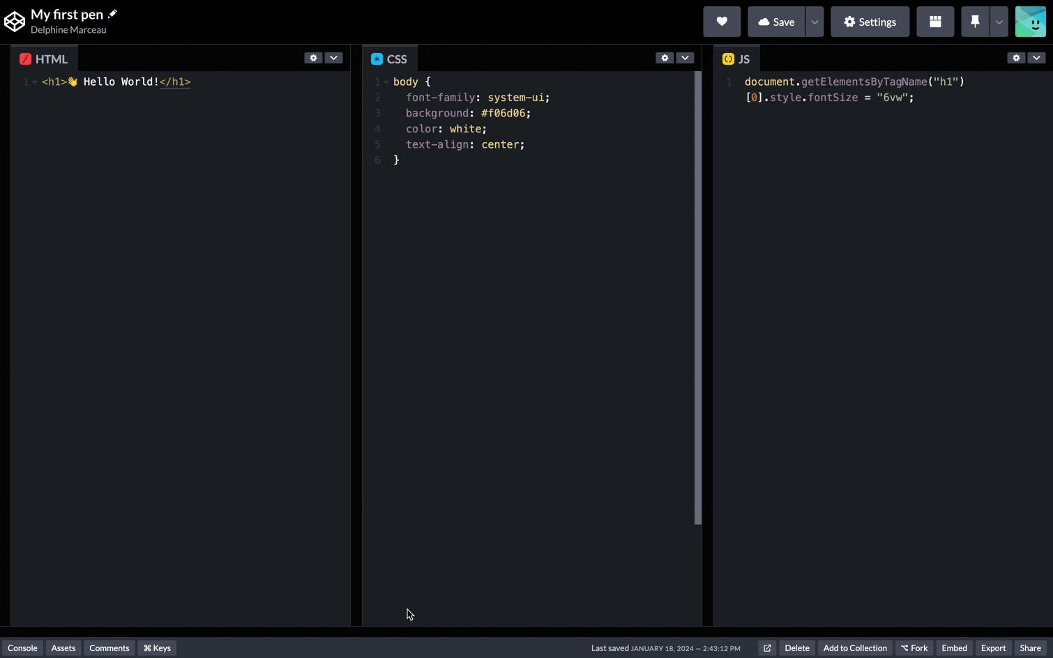Image resolution: width=1053 pixels, height=658 pixels.
Task: Collapse the body rule fold arrow in CSS
Action: tap(386, 82)
